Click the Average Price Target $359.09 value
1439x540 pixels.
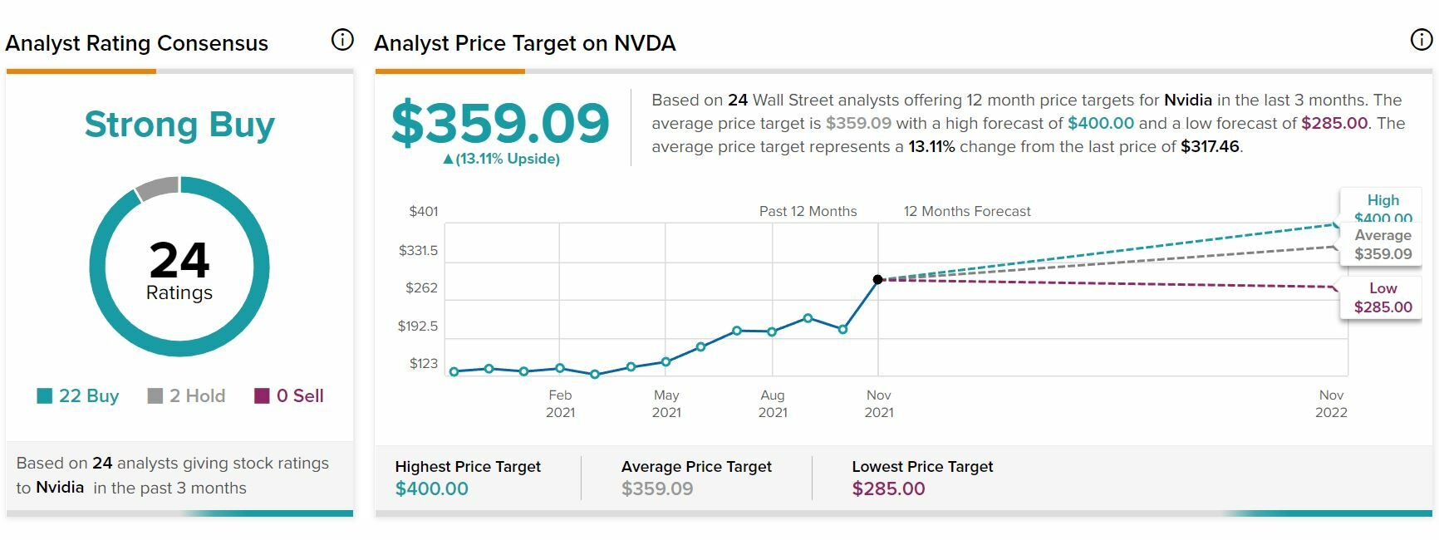[657, 488]
